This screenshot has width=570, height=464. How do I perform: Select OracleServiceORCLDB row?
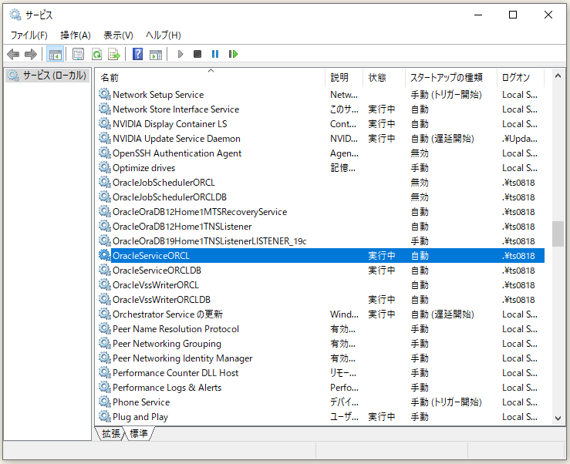point(321,271)
